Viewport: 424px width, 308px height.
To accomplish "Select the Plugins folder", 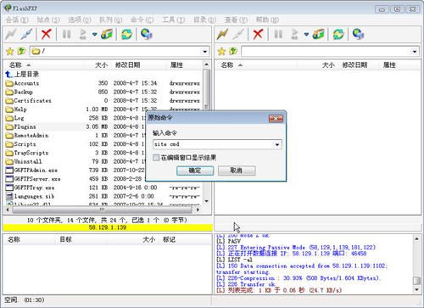I will 20,126.
